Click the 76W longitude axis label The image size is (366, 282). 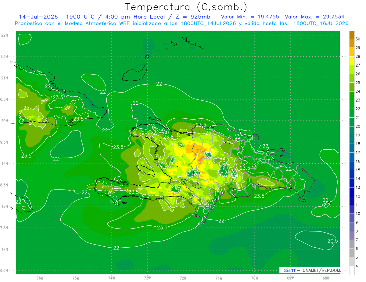click(40, 278)
